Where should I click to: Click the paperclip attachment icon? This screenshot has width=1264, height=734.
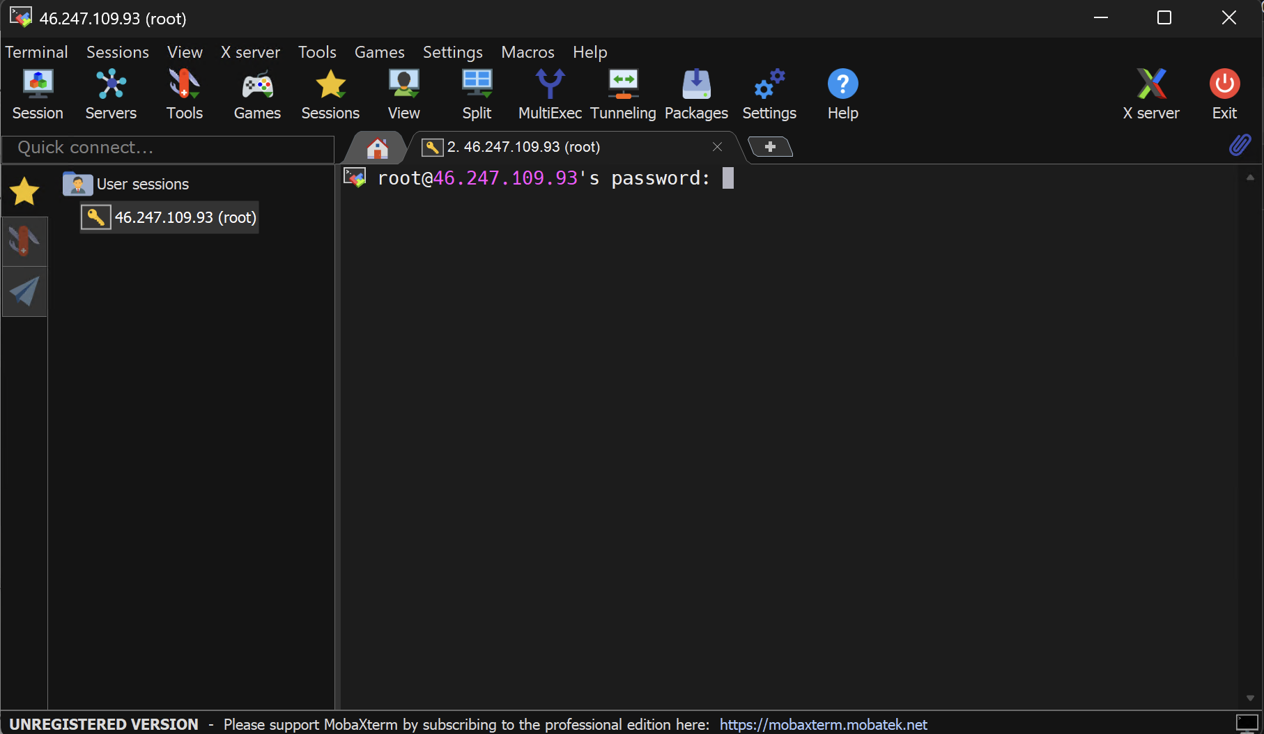pyautogui.click(x=1240, y=145)
